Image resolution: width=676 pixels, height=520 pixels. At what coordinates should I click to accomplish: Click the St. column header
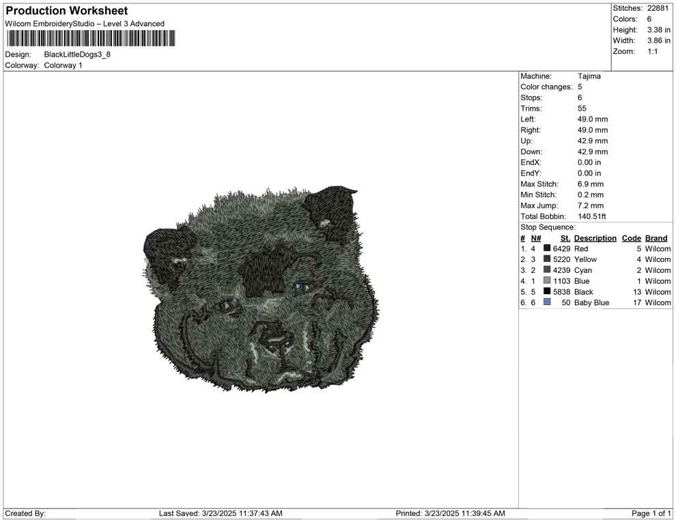tap(565, 238)
